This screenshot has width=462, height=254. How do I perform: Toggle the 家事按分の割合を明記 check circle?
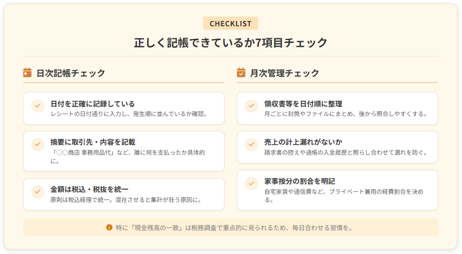pos(251,183)
